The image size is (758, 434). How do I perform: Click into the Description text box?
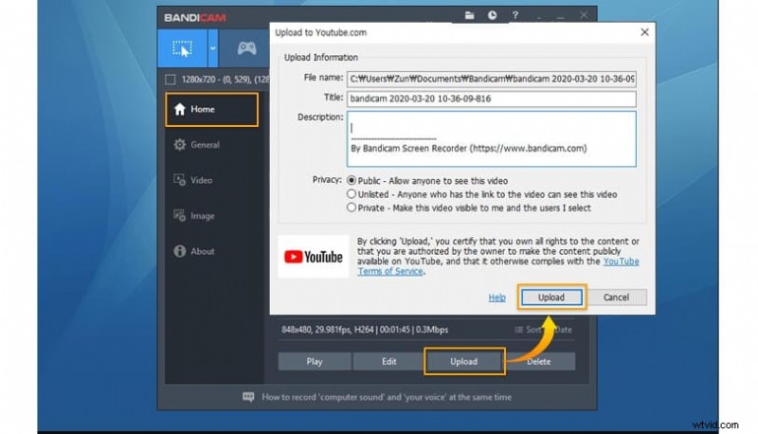point(491,139)
